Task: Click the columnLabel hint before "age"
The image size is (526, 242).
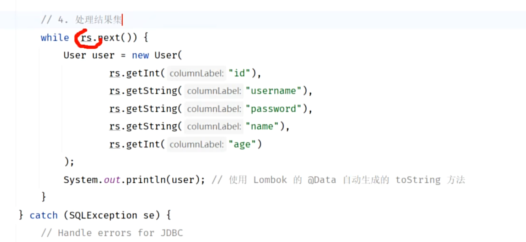Action: (197, 145)
